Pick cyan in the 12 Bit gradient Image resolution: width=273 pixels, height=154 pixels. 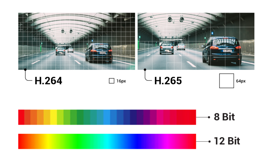[107, 141]
